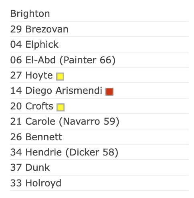Click the substitution text Painter 66

[87, 60]
